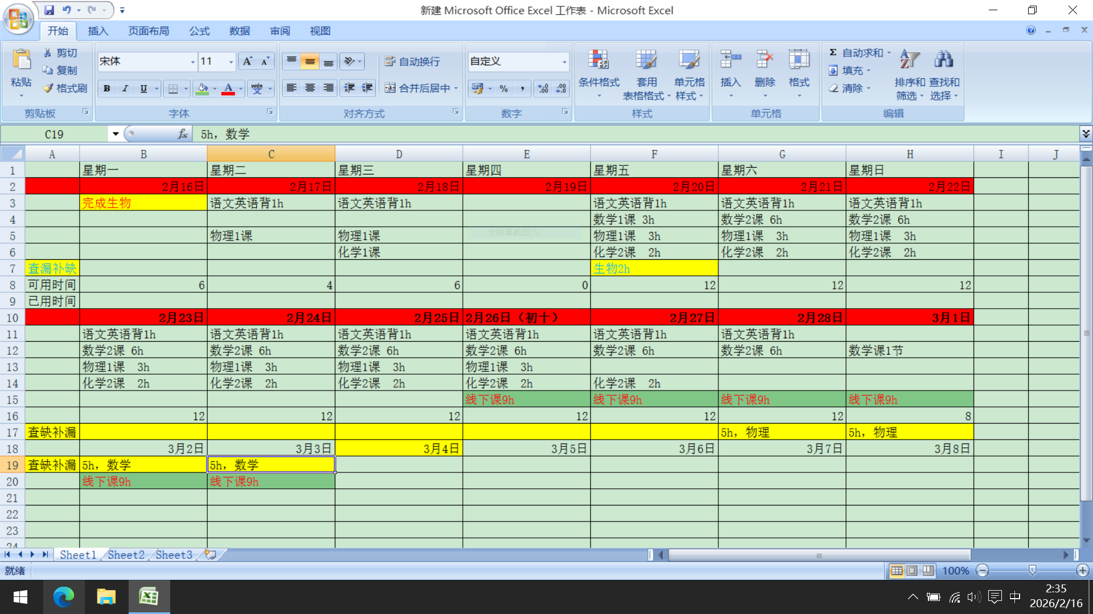Select cell E8 showing value 0

(526, 285)
